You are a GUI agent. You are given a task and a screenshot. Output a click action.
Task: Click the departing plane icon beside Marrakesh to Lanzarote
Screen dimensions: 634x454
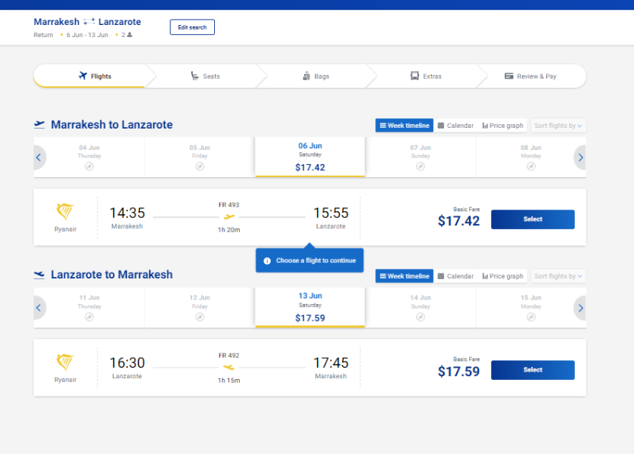[39, 125]
